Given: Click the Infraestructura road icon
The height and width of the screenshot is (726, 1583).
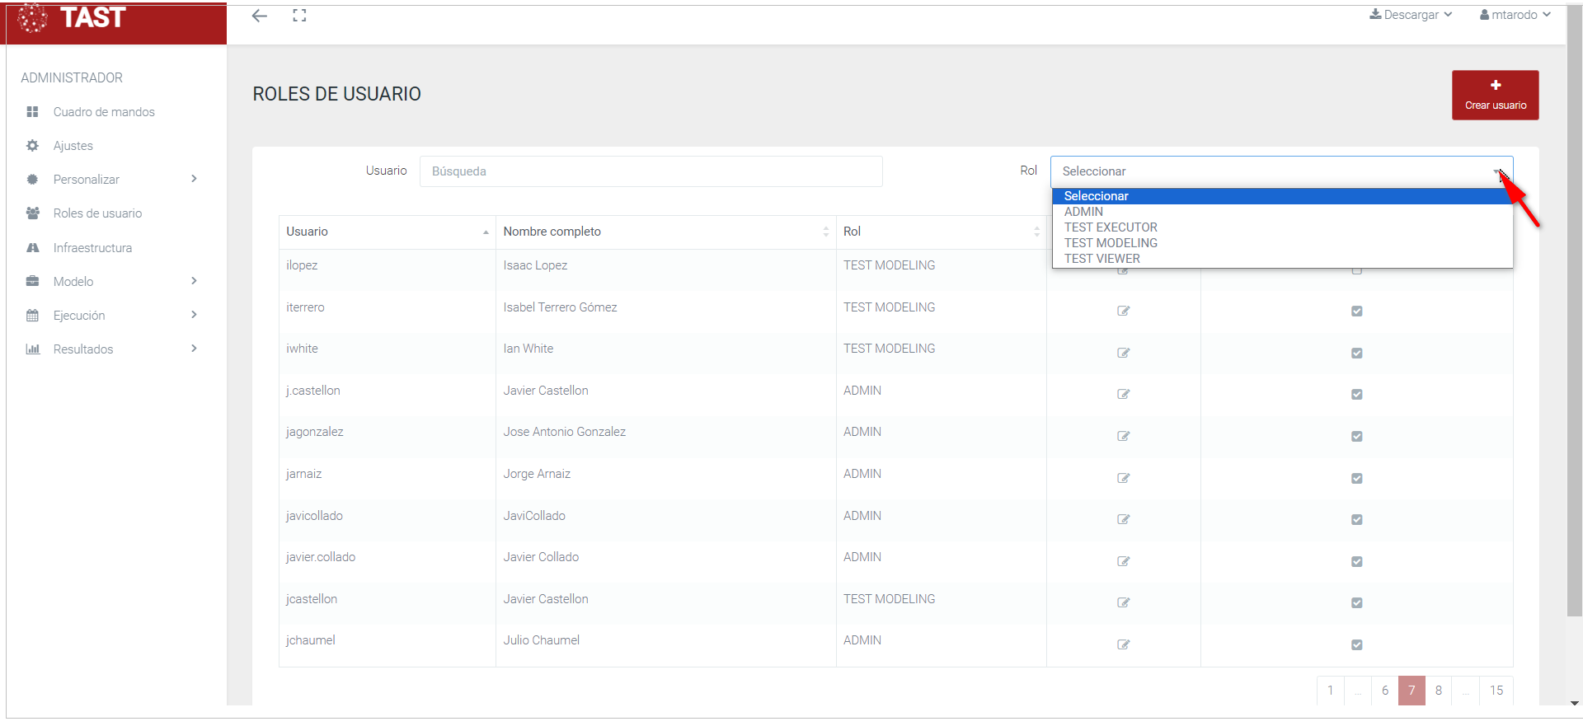Looking at the screenshot, I should (x=33, y=248).
